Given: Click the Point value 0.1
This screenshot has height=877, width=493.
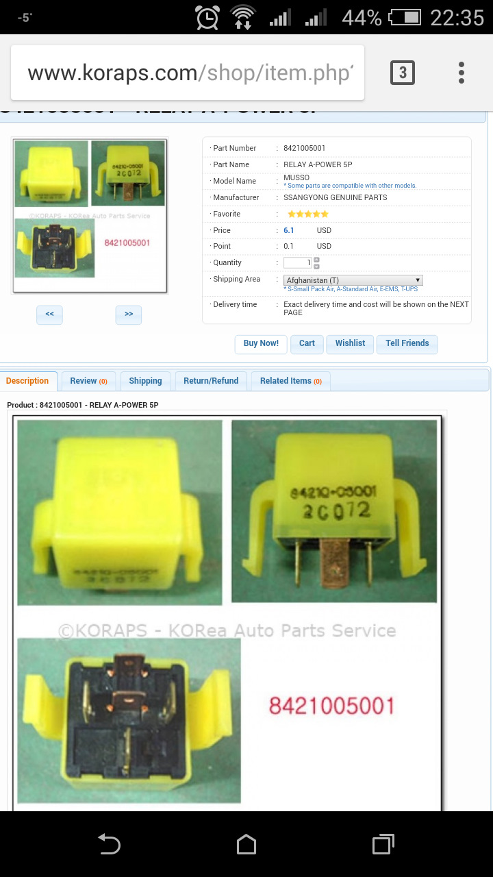Looking at the screenshot, I should [289, 246].
